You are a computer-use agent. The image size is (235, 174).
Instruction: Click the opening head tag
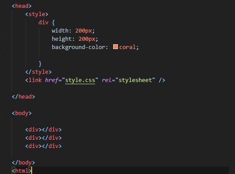coord(22,6)
